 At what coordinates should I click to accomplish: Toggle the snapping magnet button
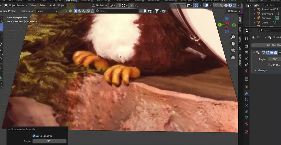click(119, 5)
